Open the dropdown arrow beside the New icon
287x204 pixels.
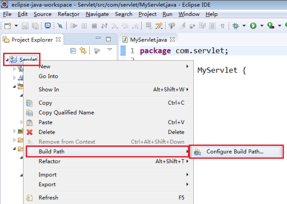[16, 26]
